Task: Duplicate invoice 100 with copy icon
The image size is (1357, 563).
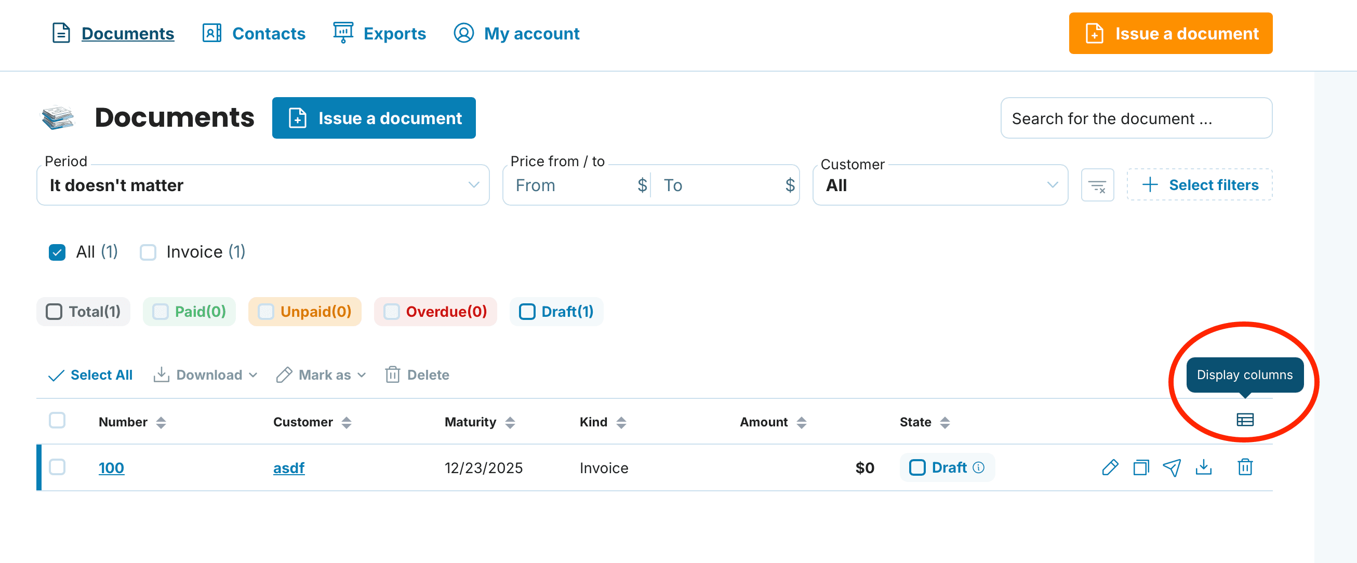Action: (1141, 467)
